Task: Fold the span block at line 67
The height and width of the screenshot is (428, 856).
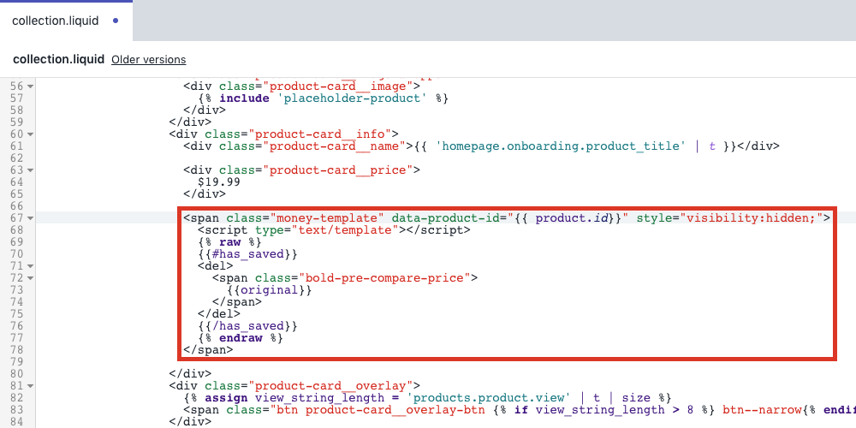Action: click(31, 218)
